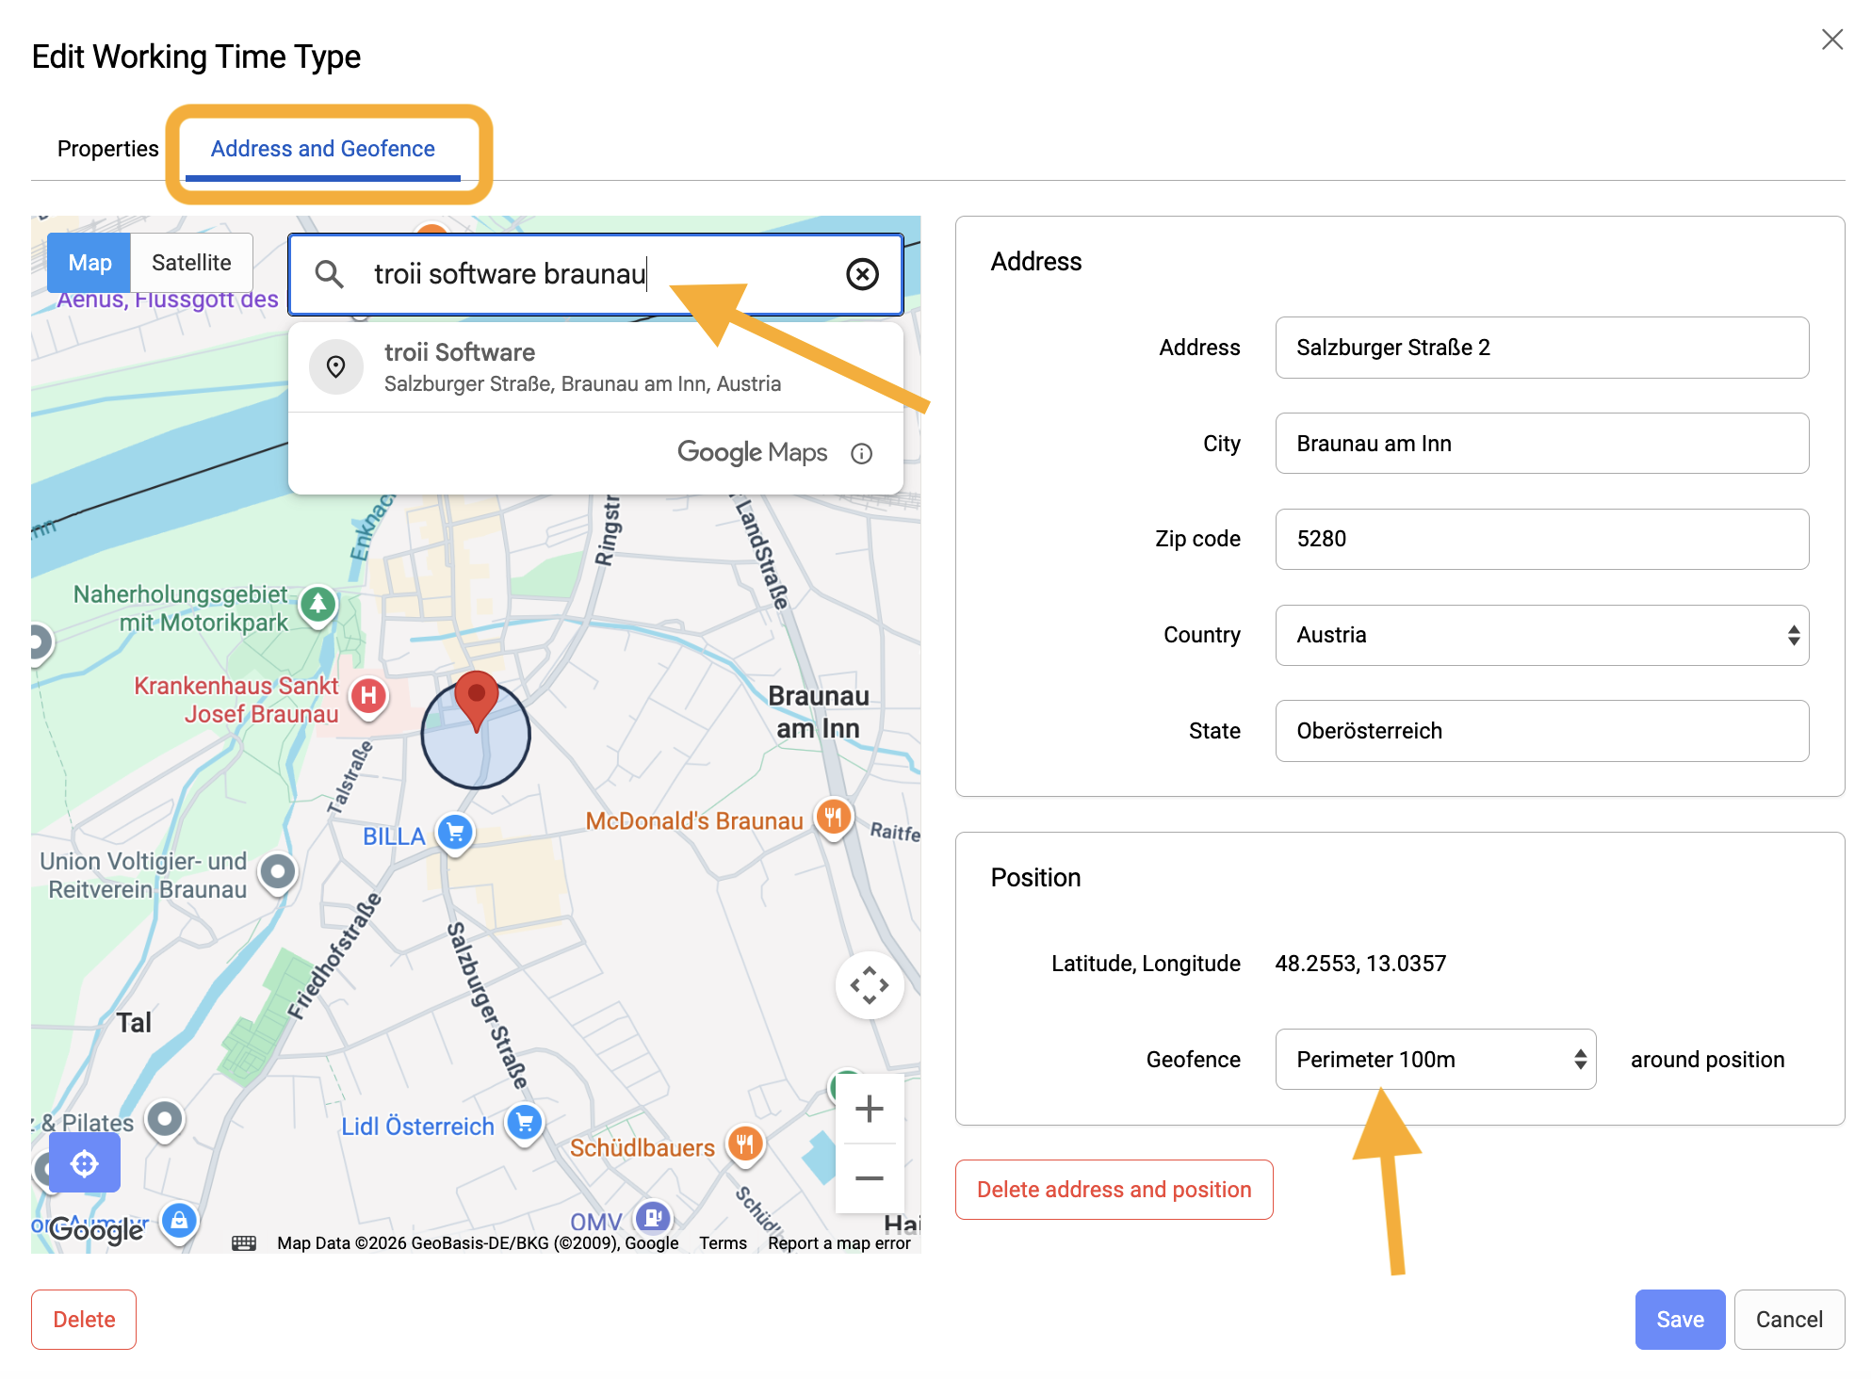Click the BILLA shopping cart map icon
1871x1379 pixels.
(x=455, y=833)
